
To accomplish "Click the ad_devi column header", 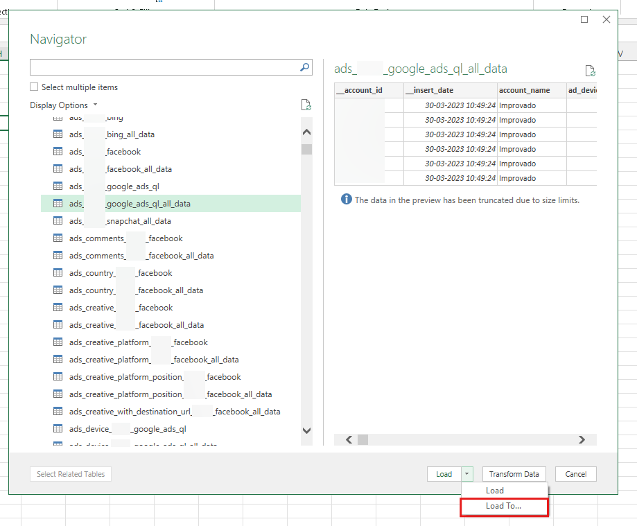I will (x=582, y=90).
